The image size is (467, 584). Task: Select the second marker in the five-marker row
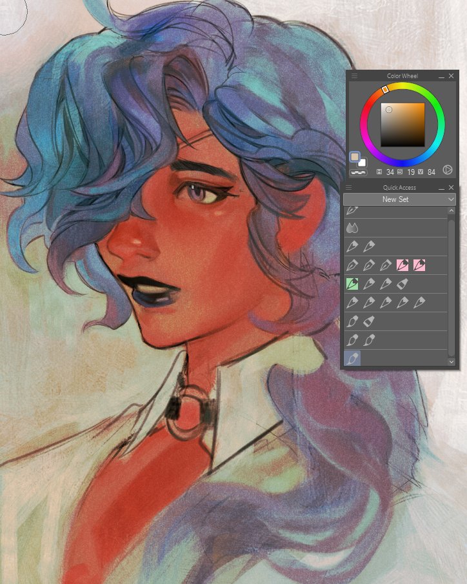(x=369, y=303)
